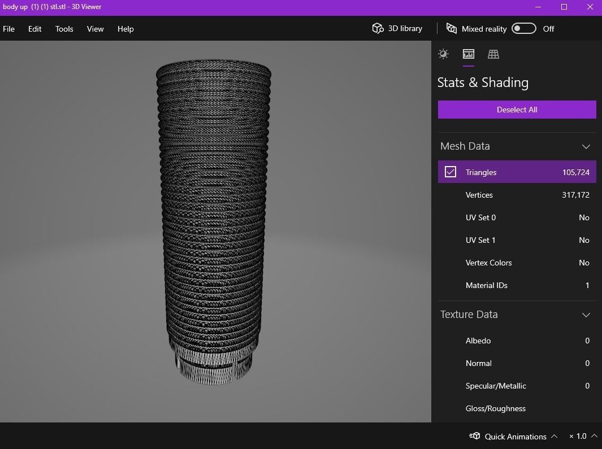Select the Material IDs row

(517, 286)
